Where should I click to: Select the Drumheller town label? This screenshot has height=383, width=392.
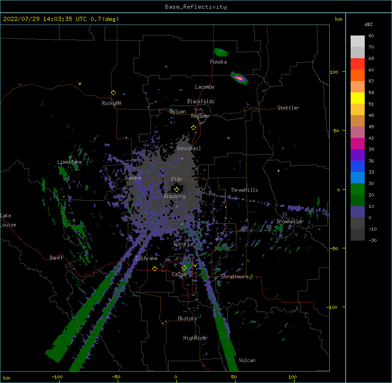coord(290,222)
